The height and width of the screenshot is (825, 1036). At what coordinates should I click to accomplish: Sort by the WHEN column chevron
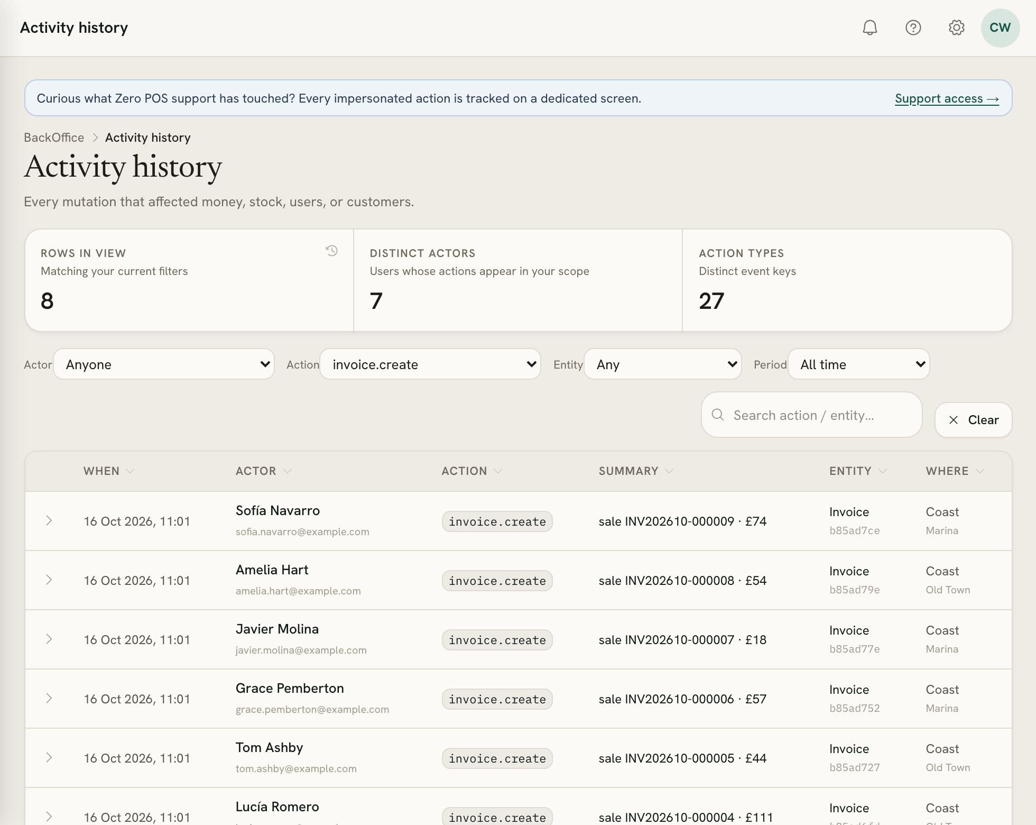[x=130, y=471]
